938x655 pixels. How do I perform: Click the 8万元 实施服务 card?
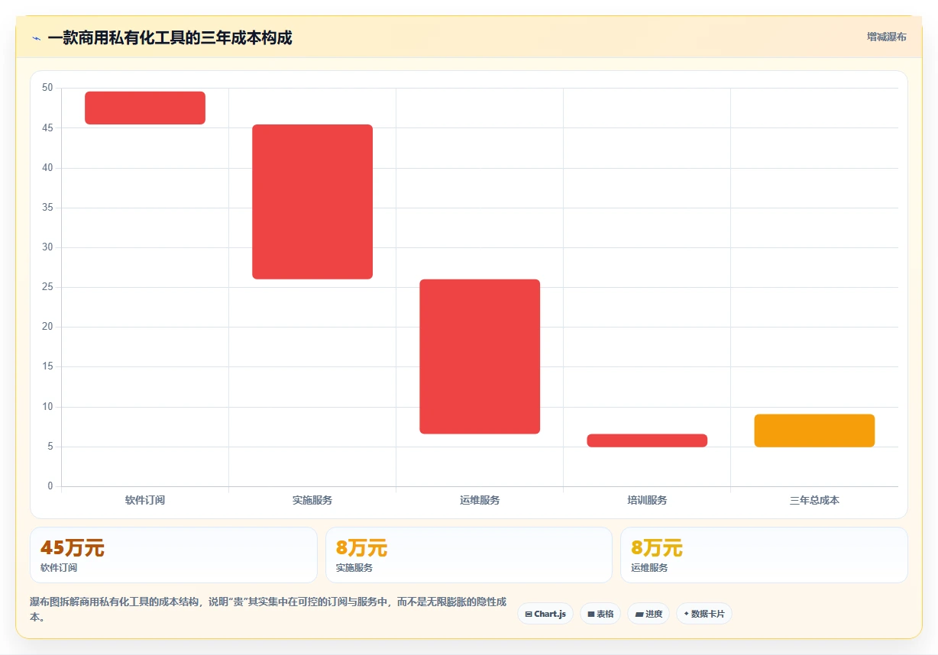point(469,555)
